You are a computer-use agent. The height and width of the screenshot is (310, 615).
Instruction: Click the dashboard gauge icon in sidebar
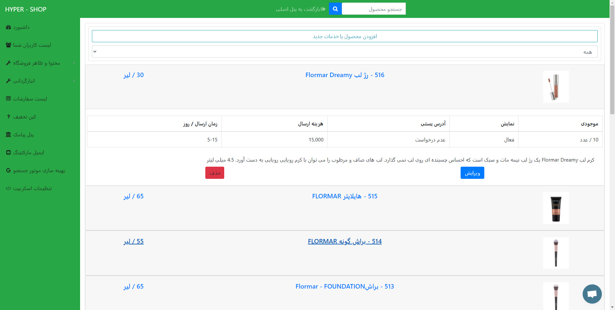point(8,27)
